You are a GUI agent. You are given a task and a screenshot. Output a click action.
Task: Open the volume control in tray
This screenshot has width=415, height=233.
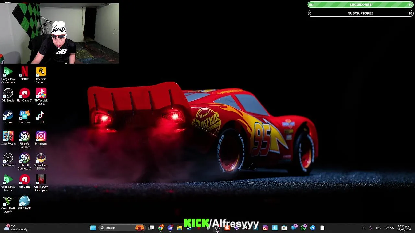coord(392,228)
